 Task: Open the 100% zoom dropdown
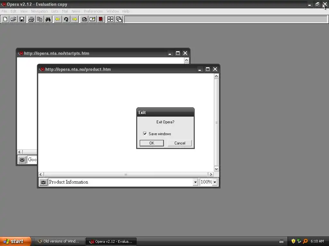pos(215,182)
